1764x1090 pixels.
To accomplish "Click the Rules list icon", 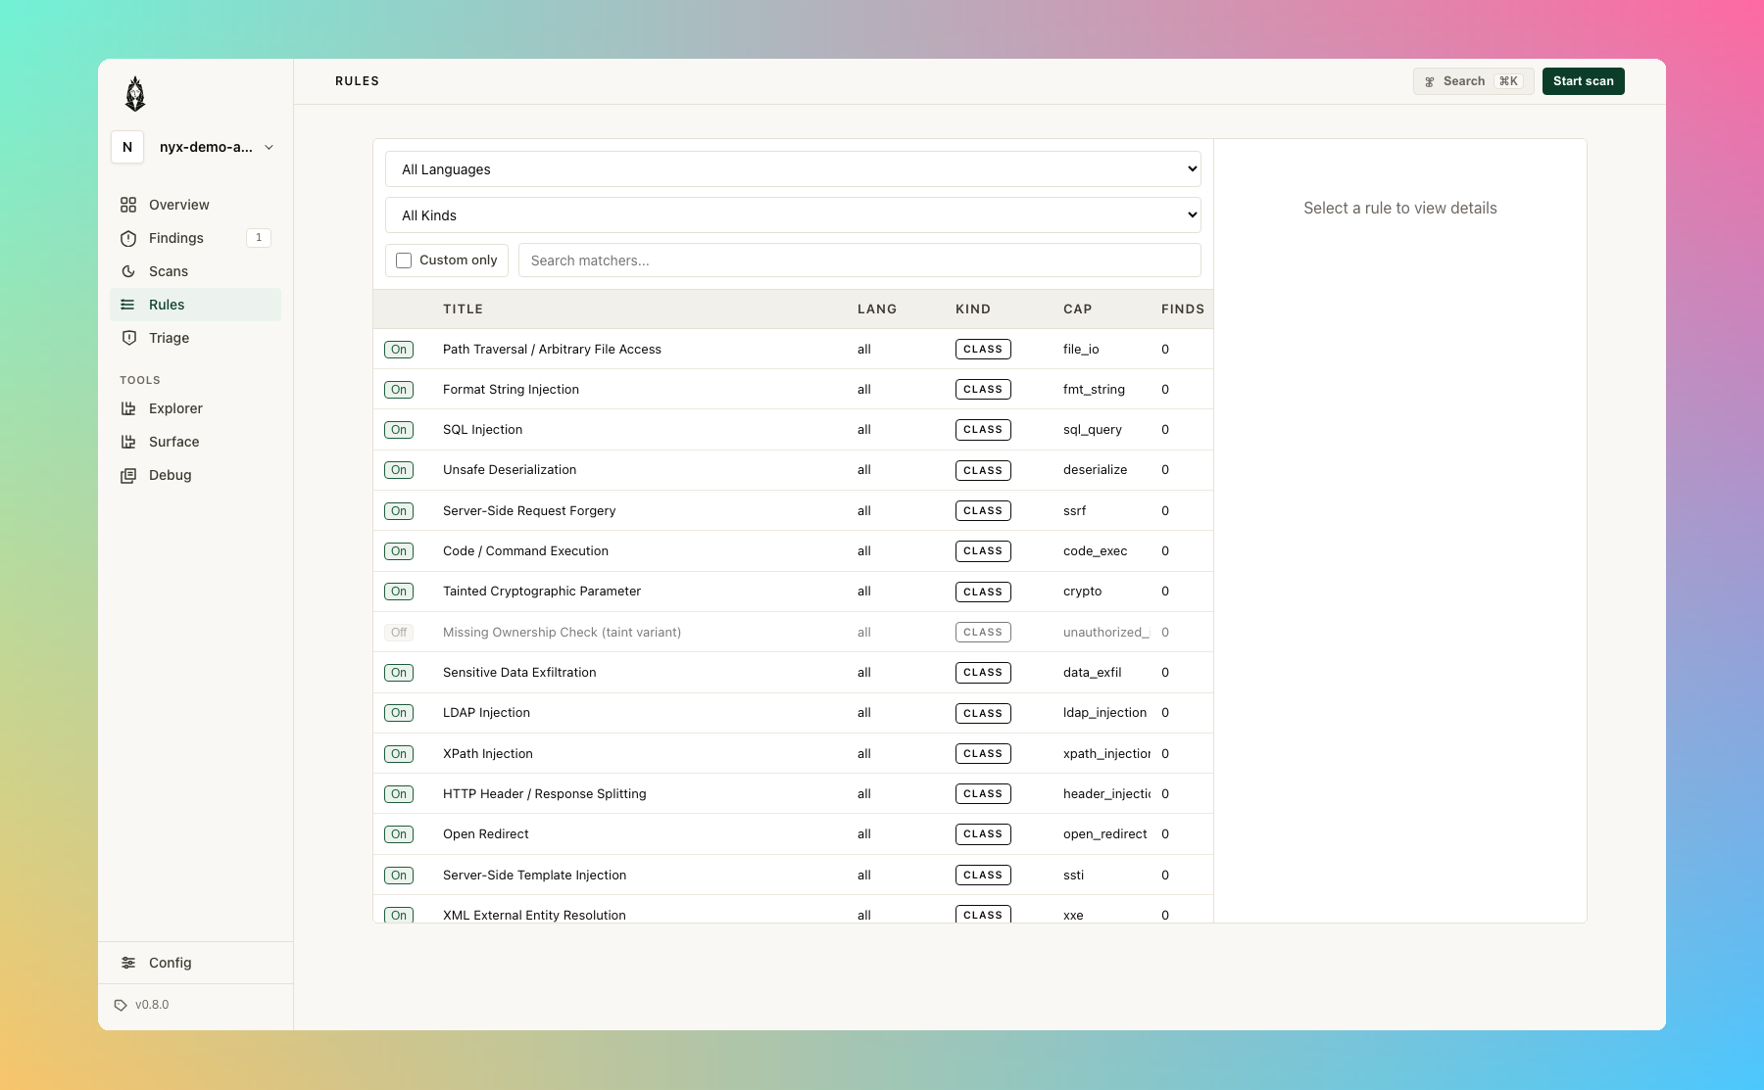I will pyautogui.click(x=128, y=305).
